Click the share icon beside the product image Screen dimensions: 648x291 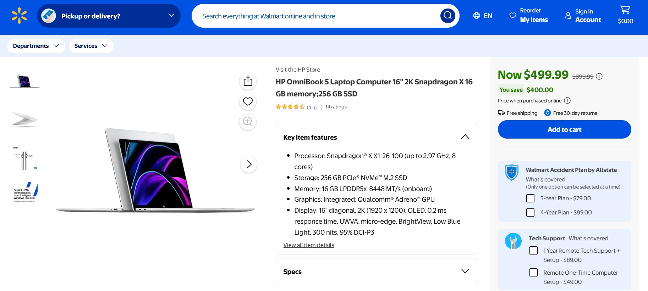[248, 81]
